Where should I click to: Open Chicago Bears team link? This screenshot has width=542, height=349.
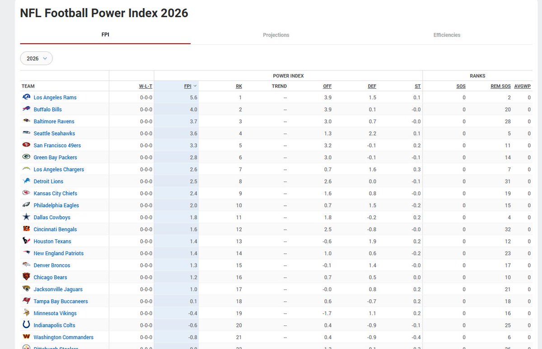tap(50, 277)
